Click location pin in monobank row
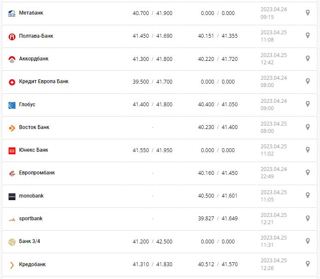The image size is (320, 279). click(308, 195)
